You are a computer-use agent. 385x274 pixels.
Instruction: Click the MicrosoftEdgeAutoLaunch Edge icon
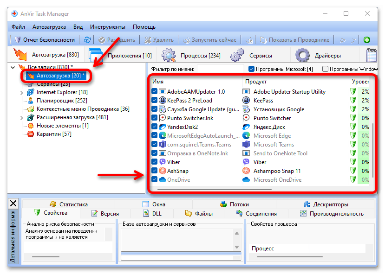click(163, 135)
